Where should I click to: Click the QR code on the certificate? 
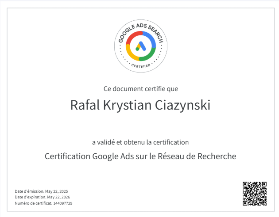pos(255,194)
